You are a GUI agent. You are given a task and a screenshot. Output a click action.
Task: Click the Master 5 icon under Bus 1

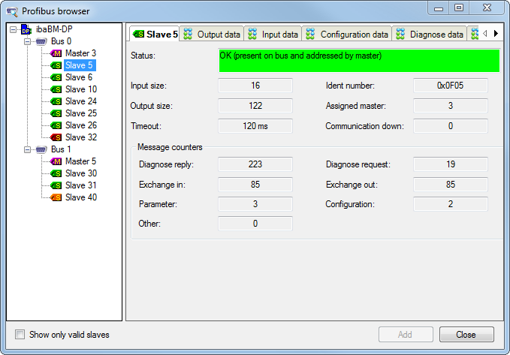(x=56, y=161)
